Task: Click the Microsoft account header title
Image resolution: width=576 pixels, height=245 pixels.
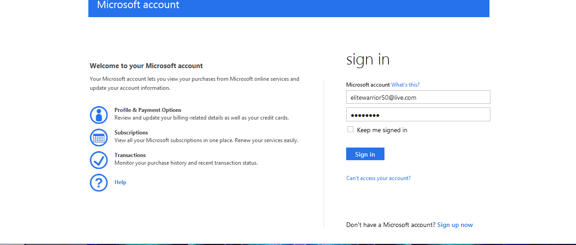Action: [138, 5]
